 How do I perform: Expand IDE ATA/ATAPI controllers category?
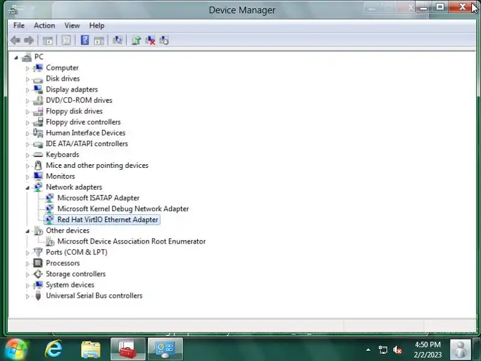(27, 144)
